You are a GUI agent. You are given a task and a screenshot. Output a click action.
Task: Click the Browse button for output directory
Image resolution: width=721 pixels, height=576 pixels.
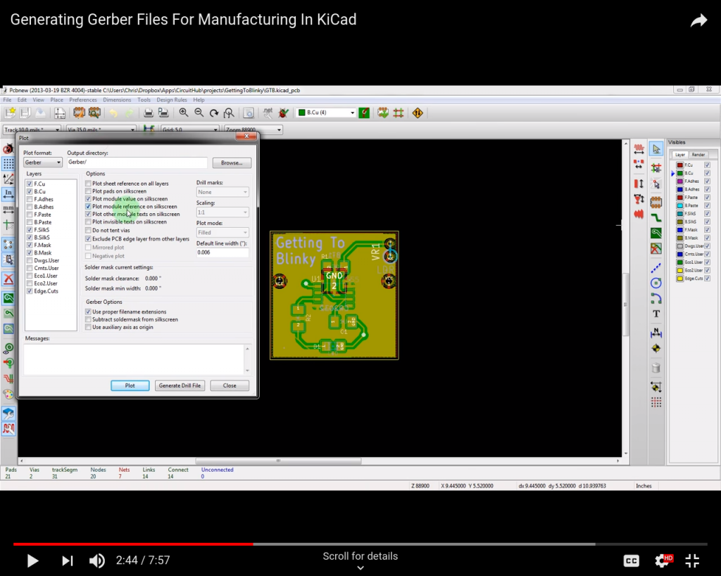[x=231, y=162]
